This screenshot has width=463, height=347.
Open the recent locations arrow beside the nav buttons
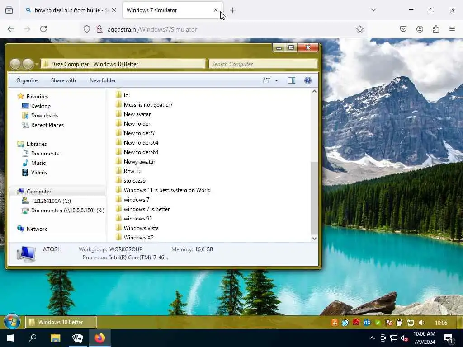pyautogui.click(x=37, y=64)
